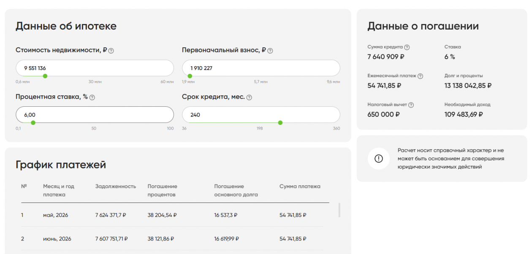
Task: Click question mark next to Сумма кредита
Action: tap(407, 47)
